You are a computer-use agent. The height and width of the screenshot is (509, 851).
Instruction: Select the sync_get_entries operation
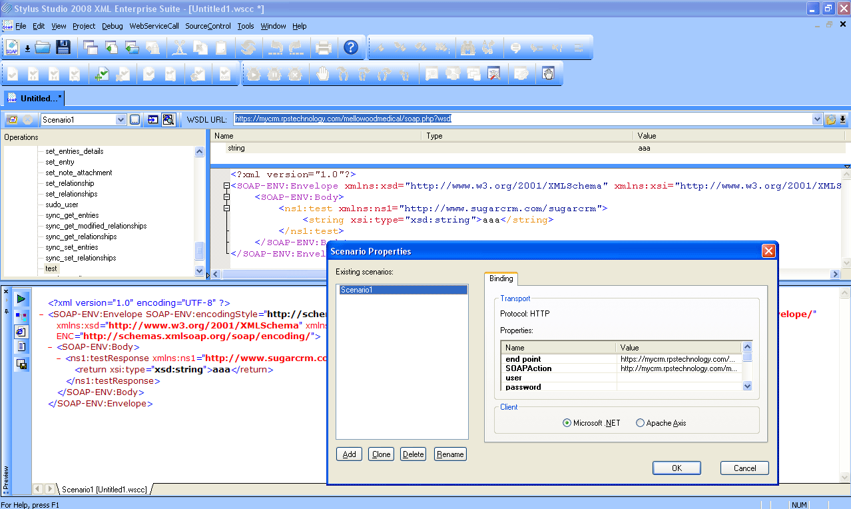(x=72, y=215)
